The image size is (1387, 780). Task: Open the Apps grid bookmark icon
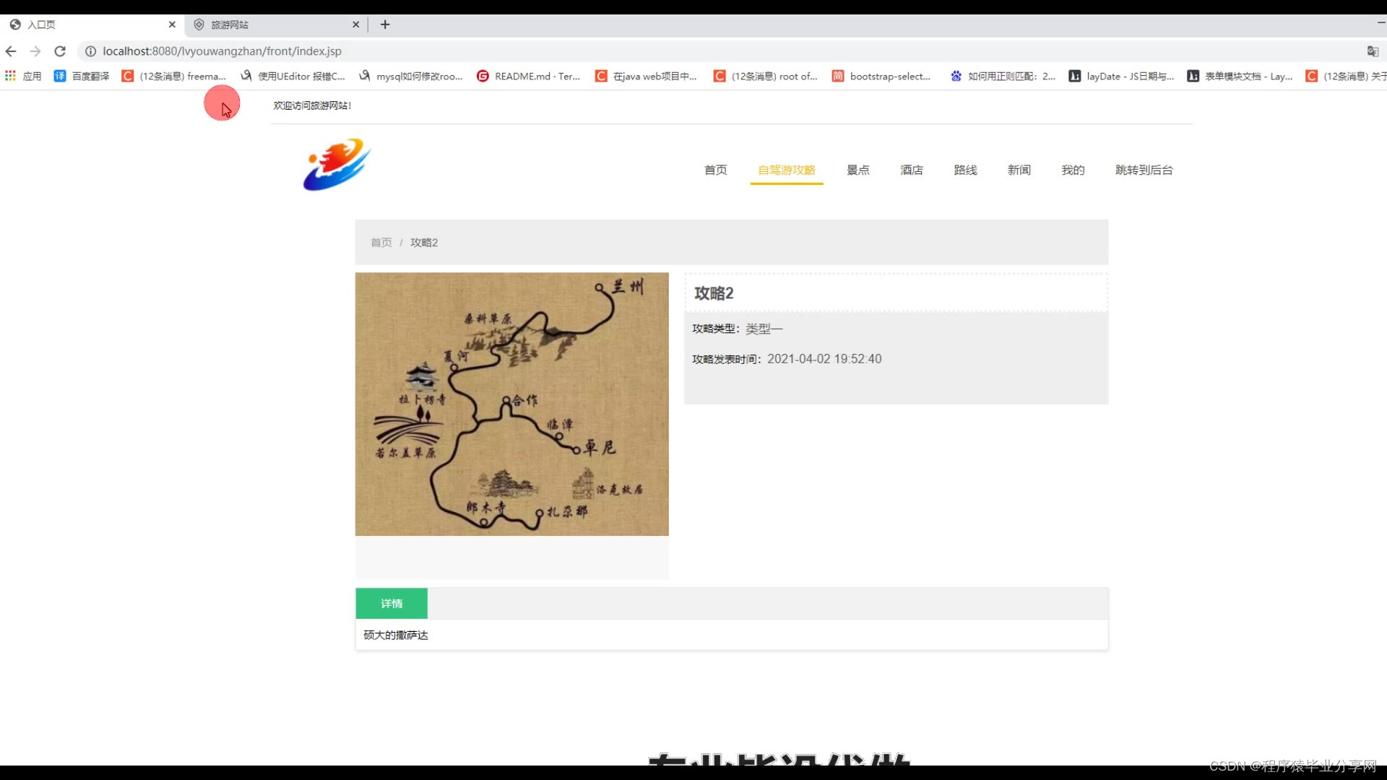[x=10, y=76]
